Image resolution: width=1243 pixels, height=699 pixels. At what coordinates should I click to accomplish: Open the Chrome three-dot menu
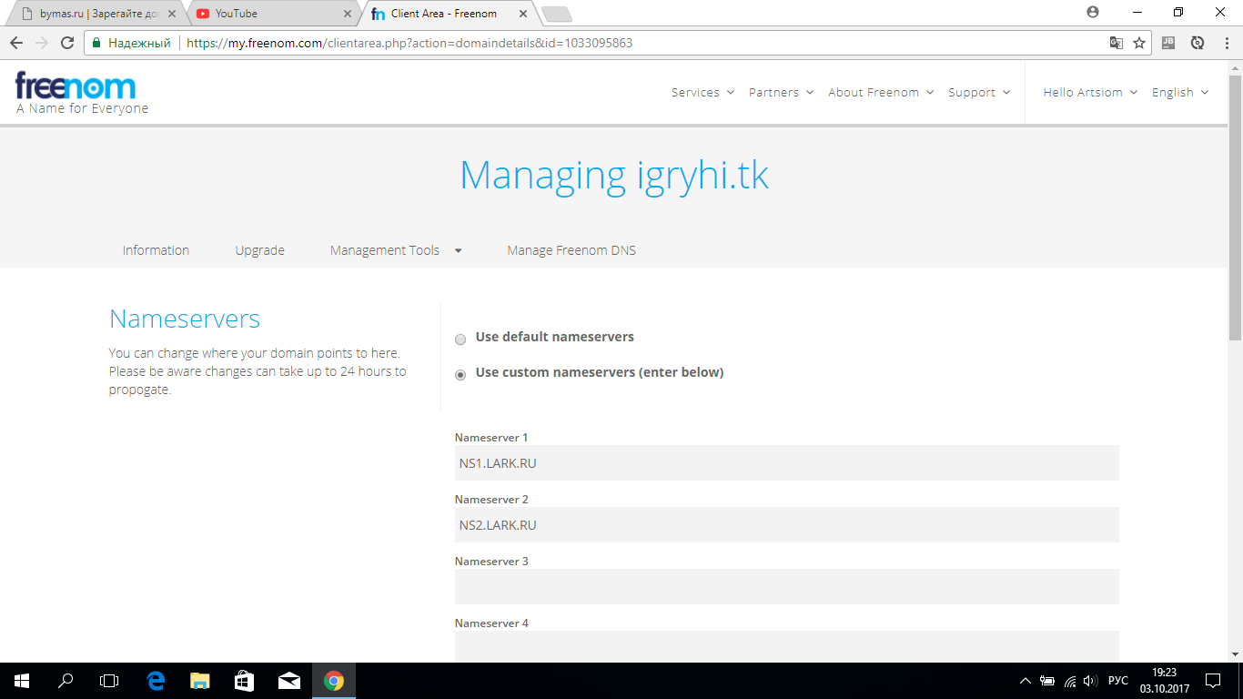click(1225, 43)
